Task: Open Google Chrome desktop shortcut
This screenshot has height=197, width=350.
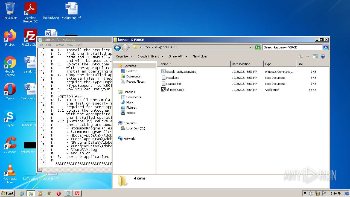Action: pyautogui.click(x=10, y=66)
